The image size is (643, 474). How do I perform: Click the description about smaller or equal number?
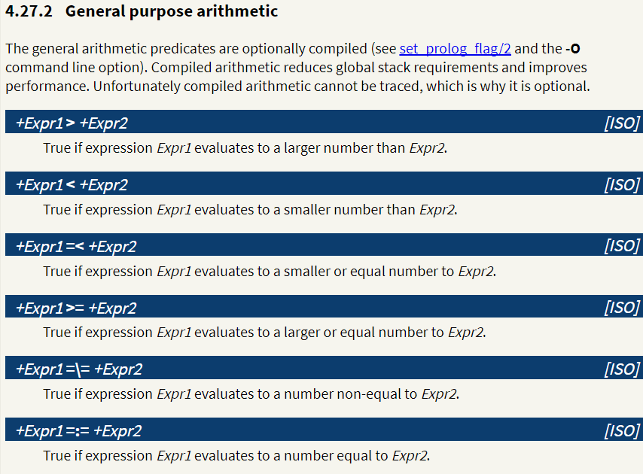270,271
